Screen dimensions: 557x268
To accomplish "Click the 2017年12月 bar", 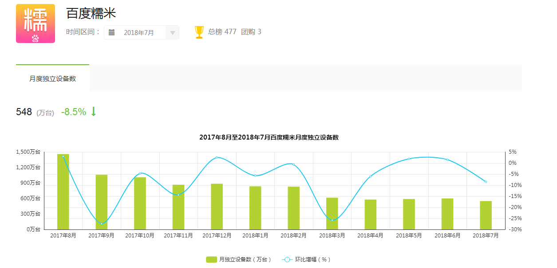I will 217,206.
